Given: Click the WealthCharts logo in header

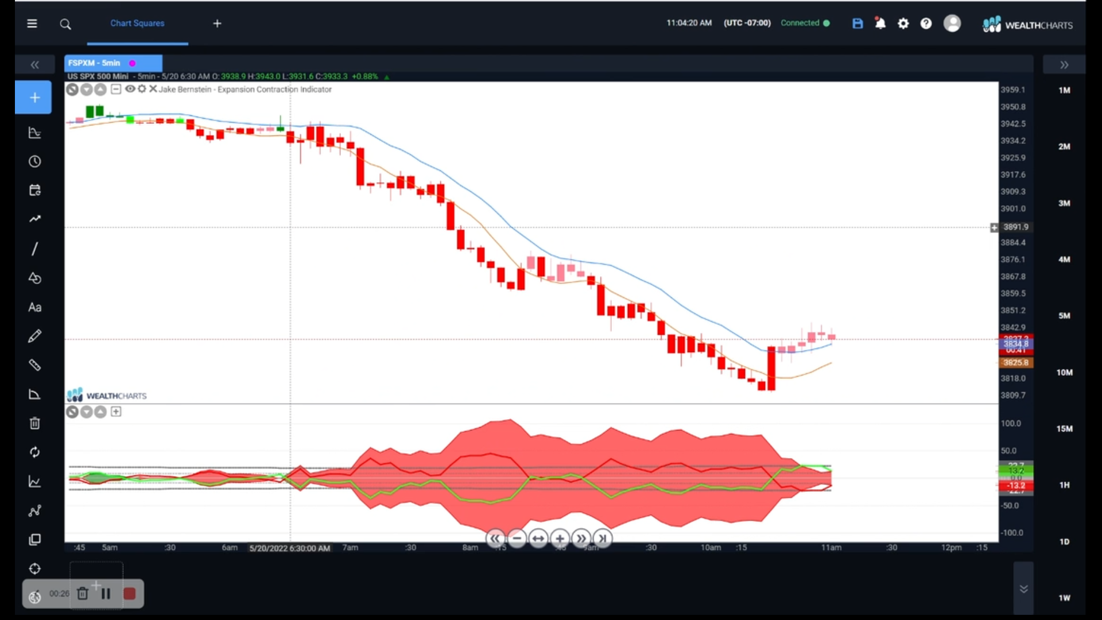Looking at the screenshot, I should tap(1027, 25).
